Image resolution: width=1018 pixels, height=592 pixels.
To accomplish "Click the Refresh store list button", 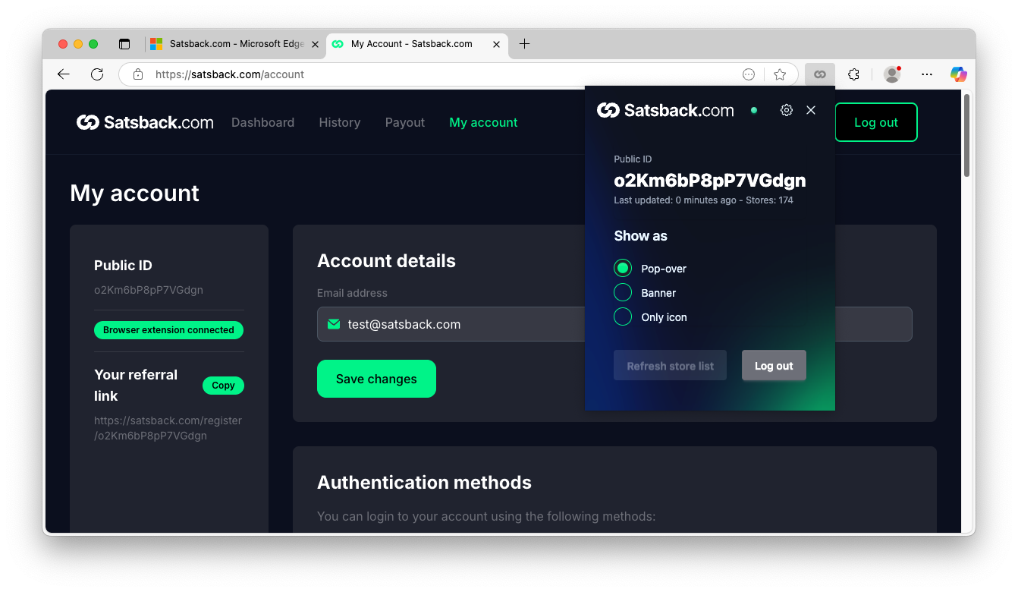I will tap(670, 365).
